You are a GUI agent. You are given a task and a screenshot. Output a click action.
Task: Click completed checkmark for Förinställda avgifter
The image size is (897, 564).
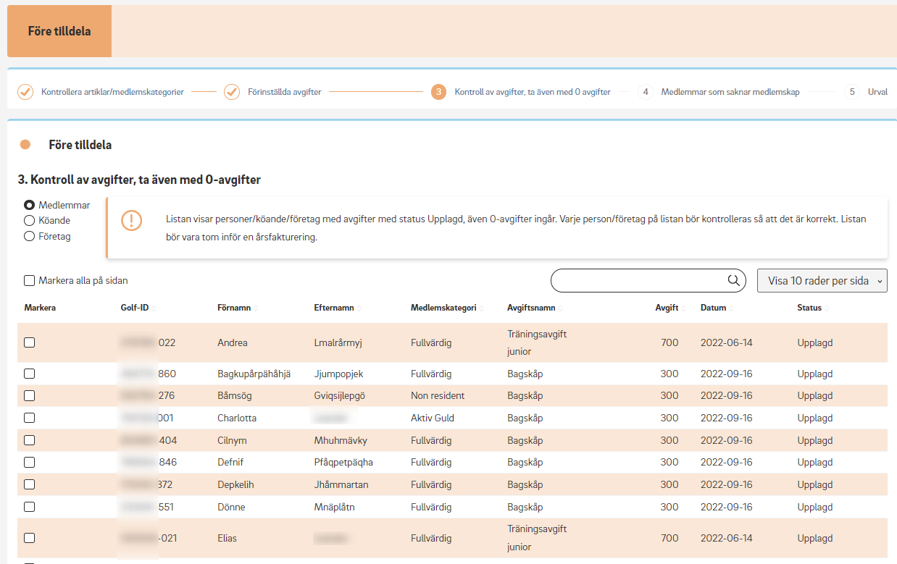[232, 92]
